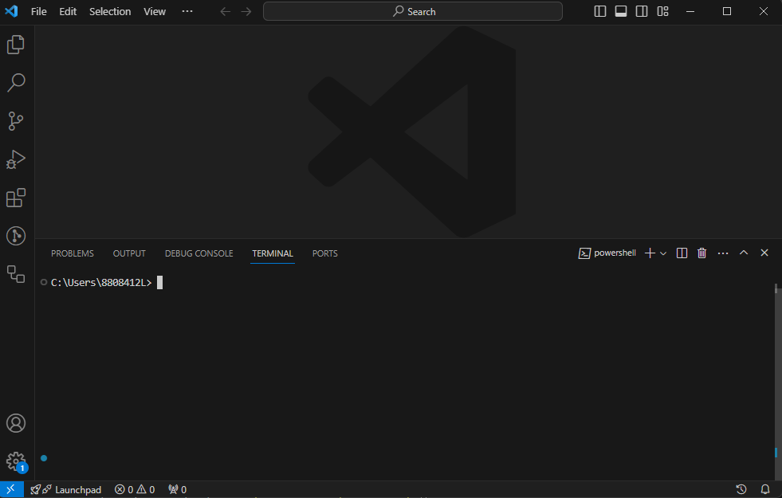Switch to the PROBLEMS tab
782x498 pixels.
coord(73,253)
